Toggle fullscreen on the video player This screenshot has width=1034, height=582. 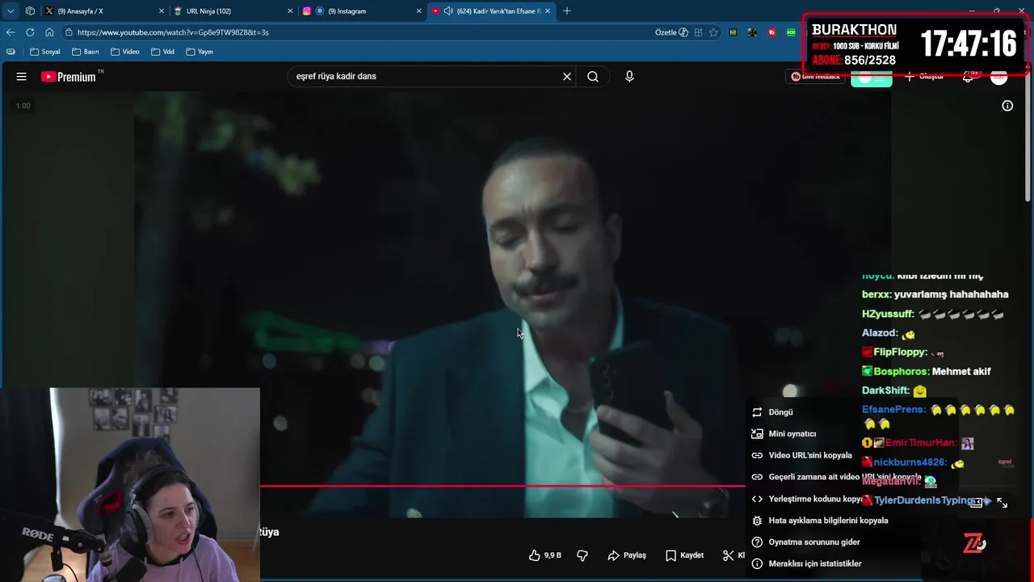pyautogui.click(x=1002, y=502)
